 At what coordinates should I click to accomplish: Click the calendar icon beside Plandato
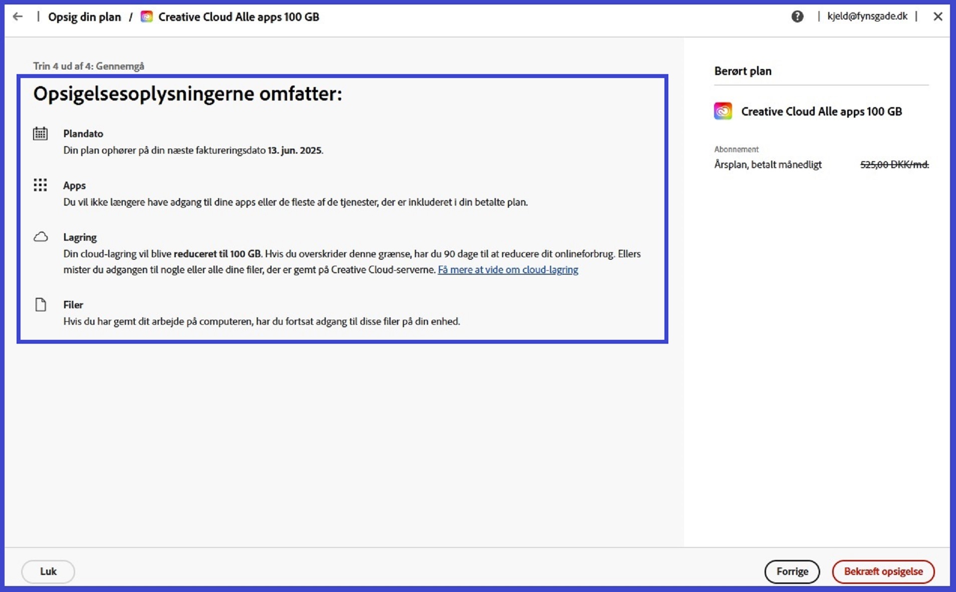pyautogui.click(x=41, y=134)
